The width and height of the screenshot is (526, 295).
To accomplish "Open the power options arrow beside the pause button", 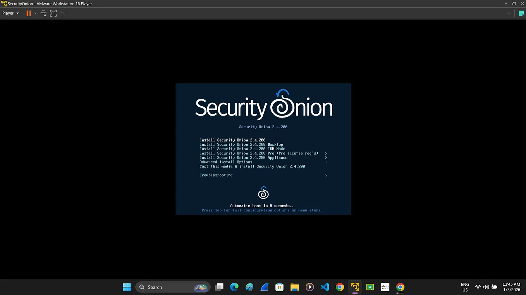I will coord(35,13).
